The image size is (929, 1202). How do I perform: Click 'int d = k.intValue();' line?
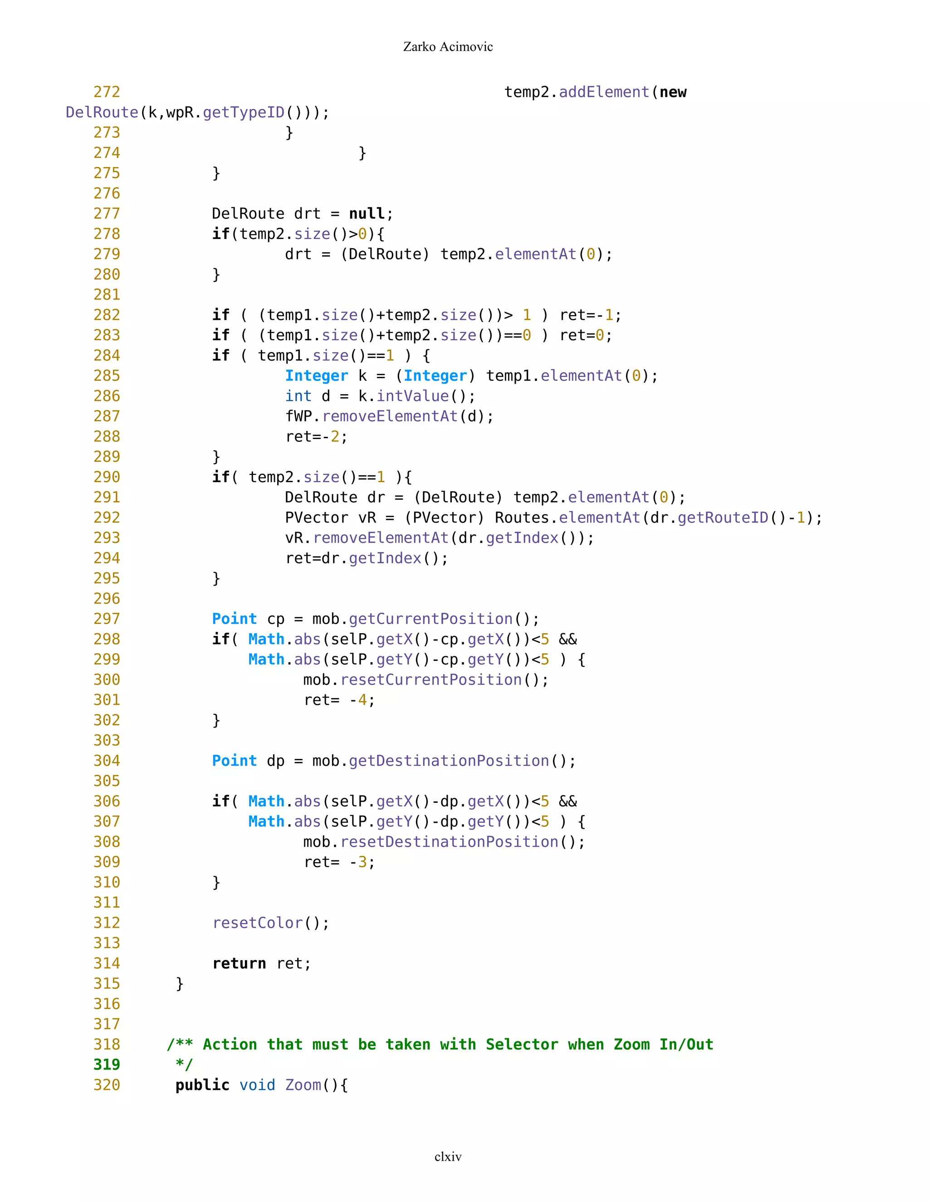click(x=380, y=396)
